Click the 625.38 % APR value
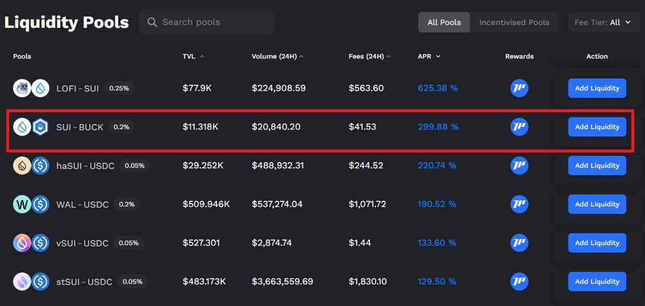 (438, 88)
